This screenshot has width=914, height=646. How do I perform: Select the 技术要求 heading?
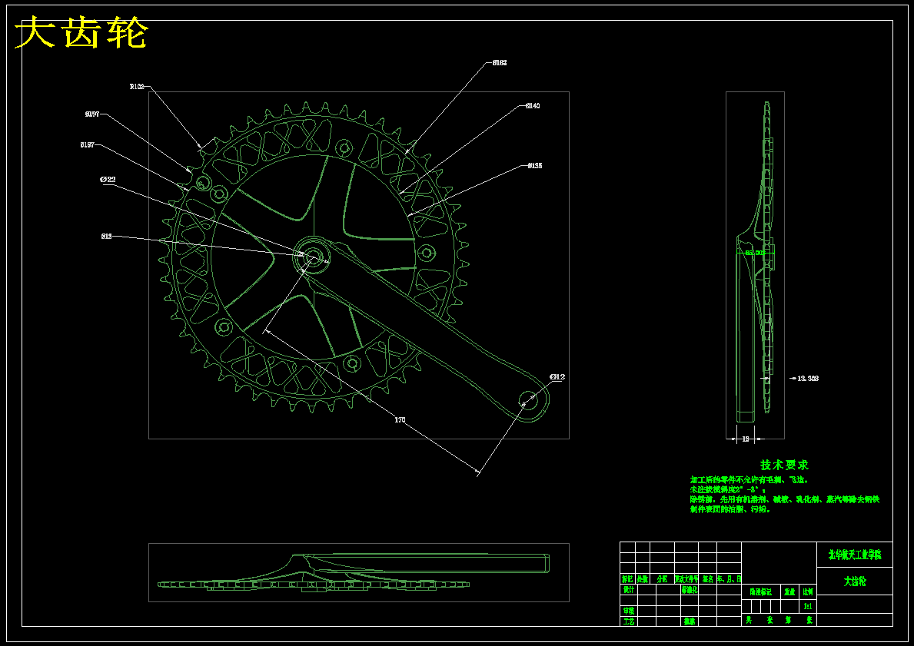(x=784, y=465)
